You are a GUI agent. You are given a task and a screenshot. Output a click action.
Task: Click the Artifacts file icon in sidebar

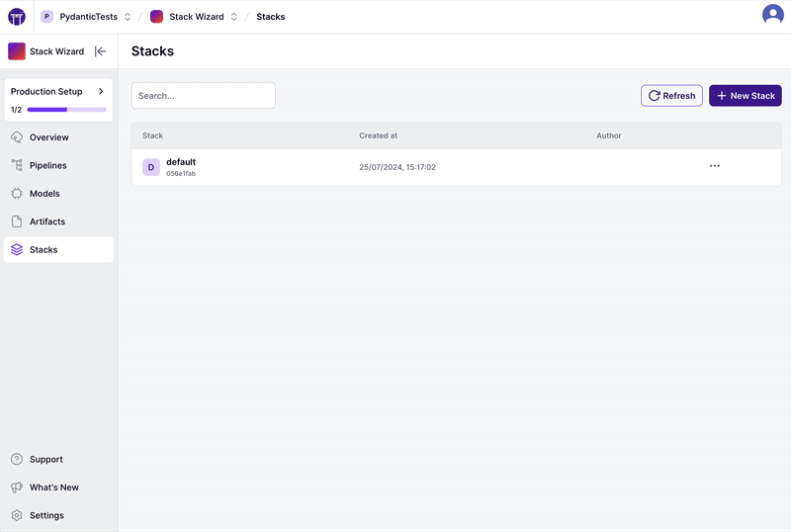[17, 222]
